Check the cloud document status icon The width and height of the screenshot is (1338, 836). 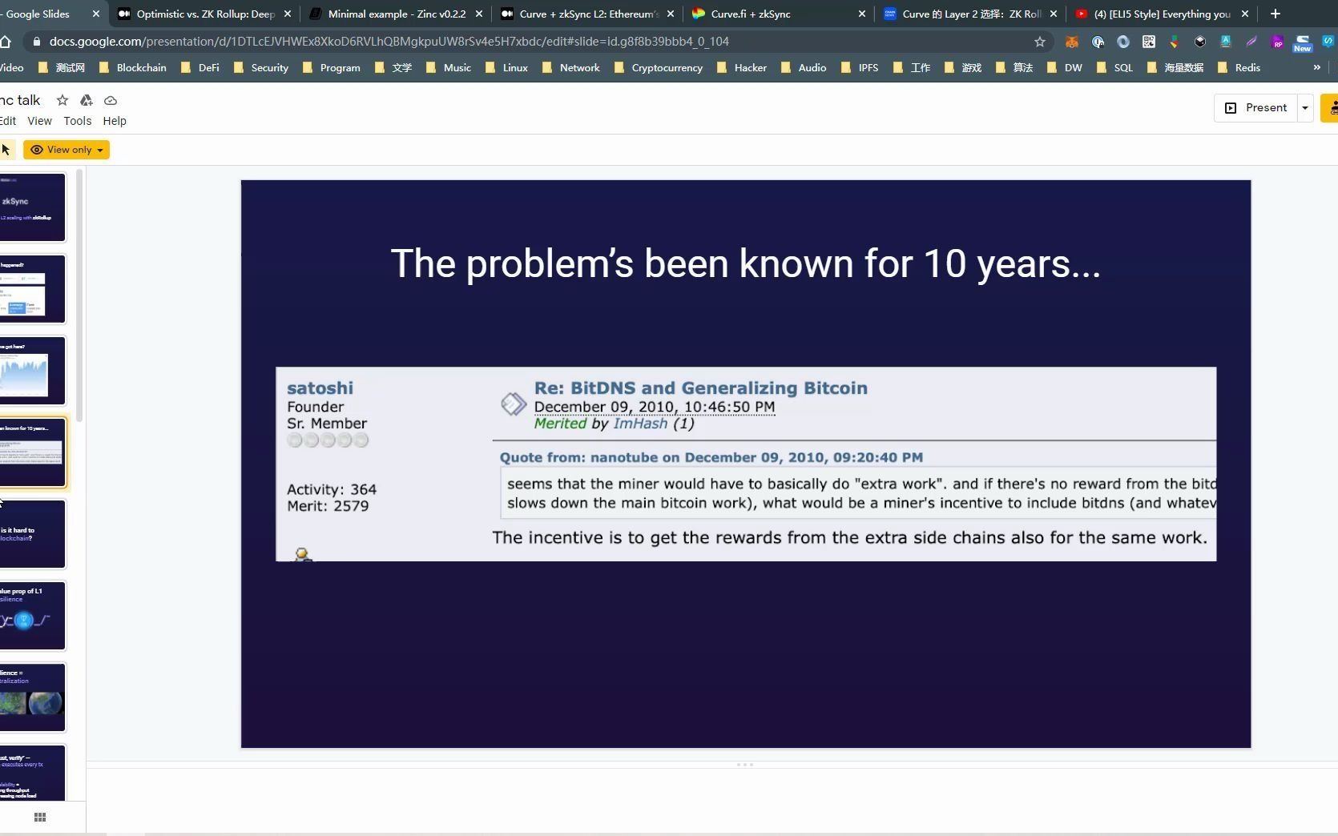[x=111, y=100]
